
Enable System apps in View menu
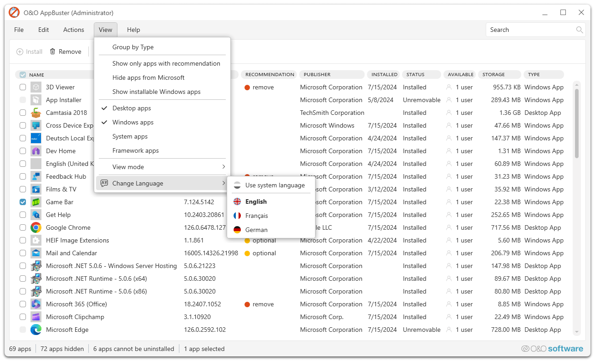[162, 136]
